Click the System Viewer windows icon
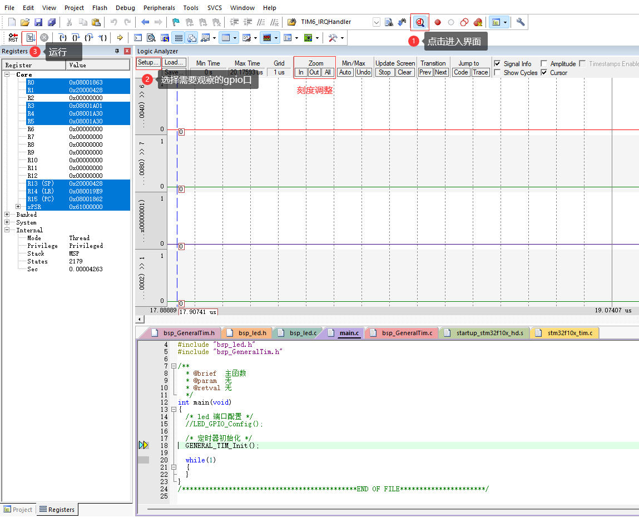The width and height of the screenshot is (639, 518). [x=308, y=38]
